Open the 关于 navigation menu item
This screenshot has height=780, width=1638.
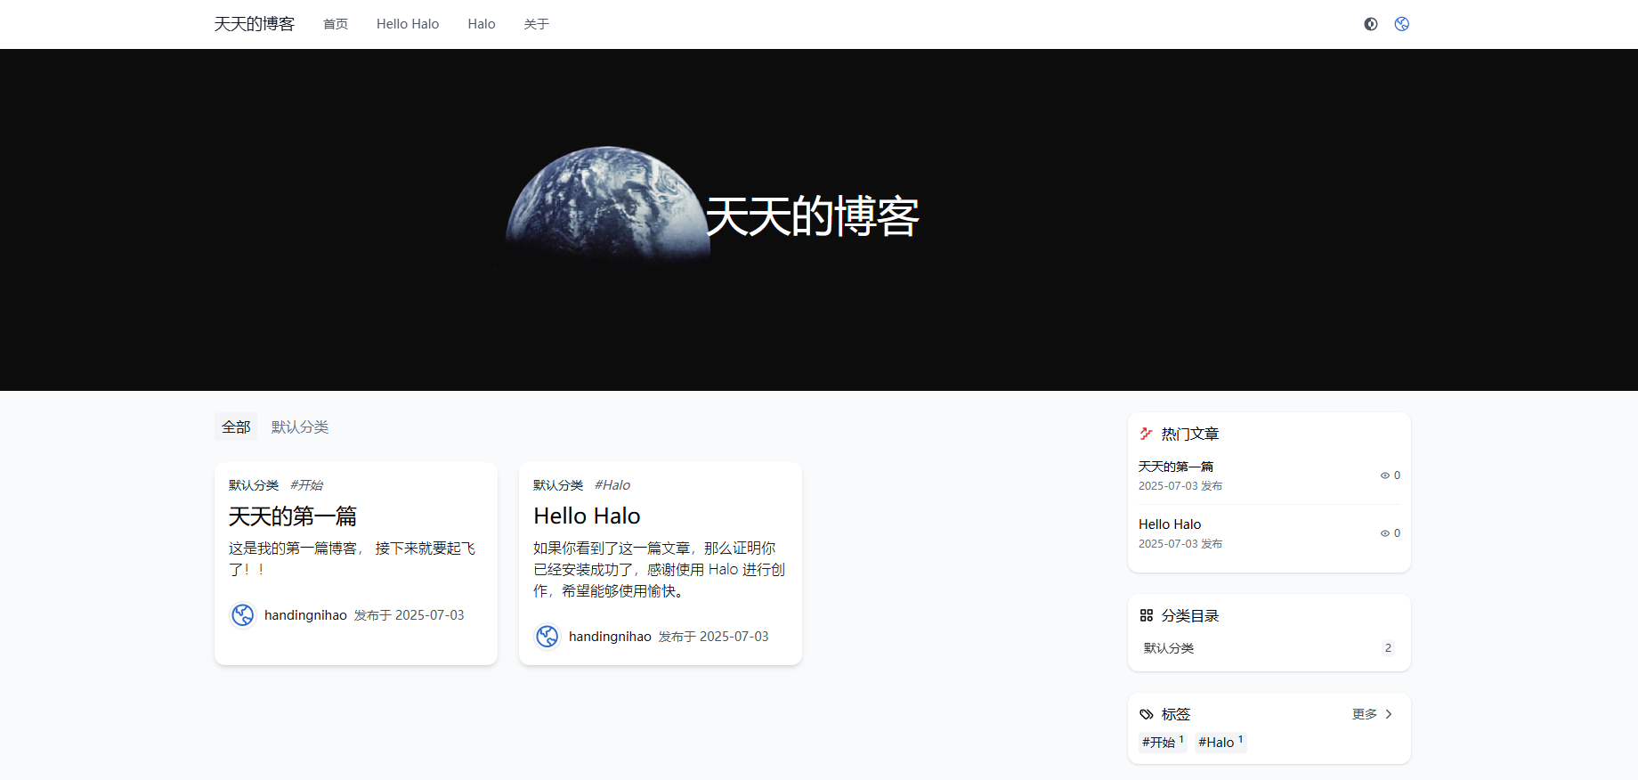coord(537,24)
